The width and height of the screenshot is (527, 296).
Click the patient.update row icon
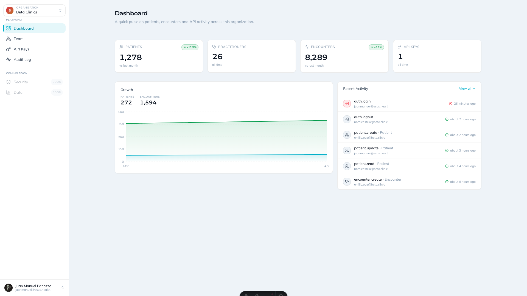pos(347,150)
